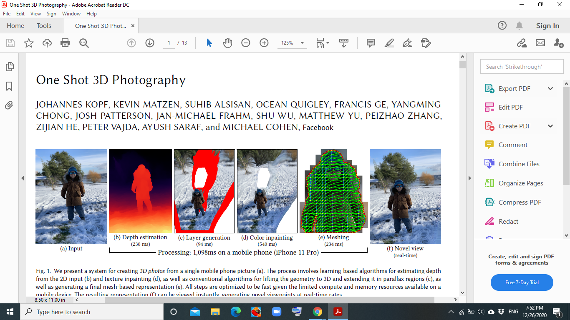Open the Help question mark icon
The height and width of the screenshot is (320, 570).
coord(502,25)
